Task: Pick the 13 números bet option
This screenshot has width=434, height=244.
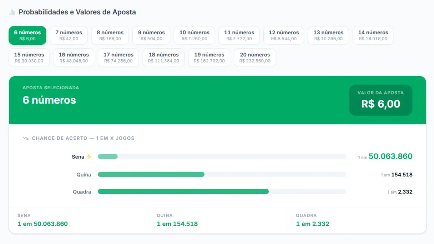Action: [328, 35]
